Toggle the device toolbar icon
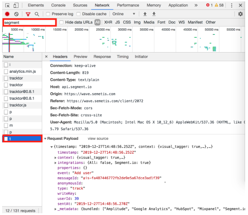248x215 pixels. click(16, 5)
